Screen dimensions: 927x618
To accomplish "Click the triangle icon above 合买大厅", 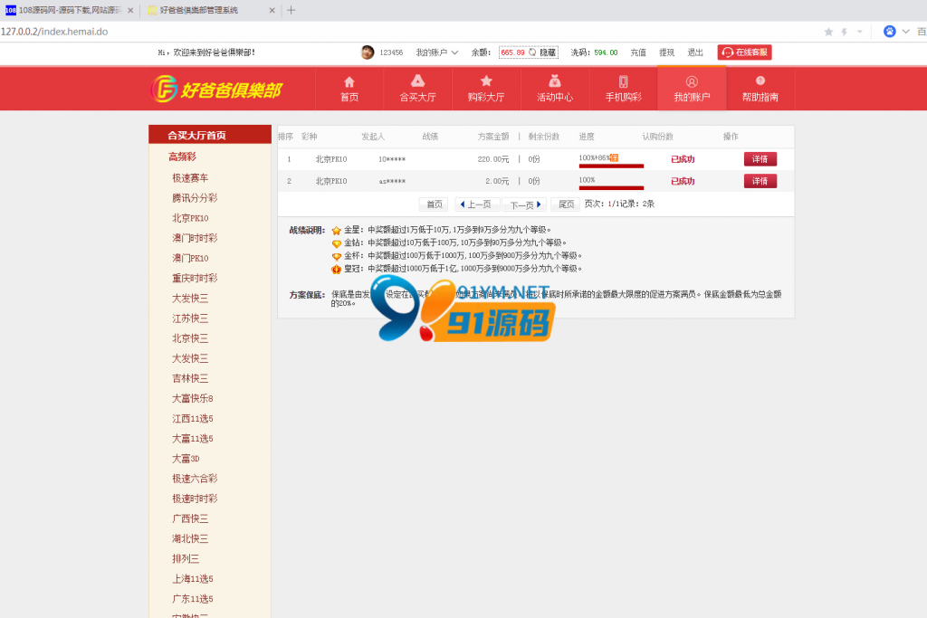I will [x=417, y=81].
